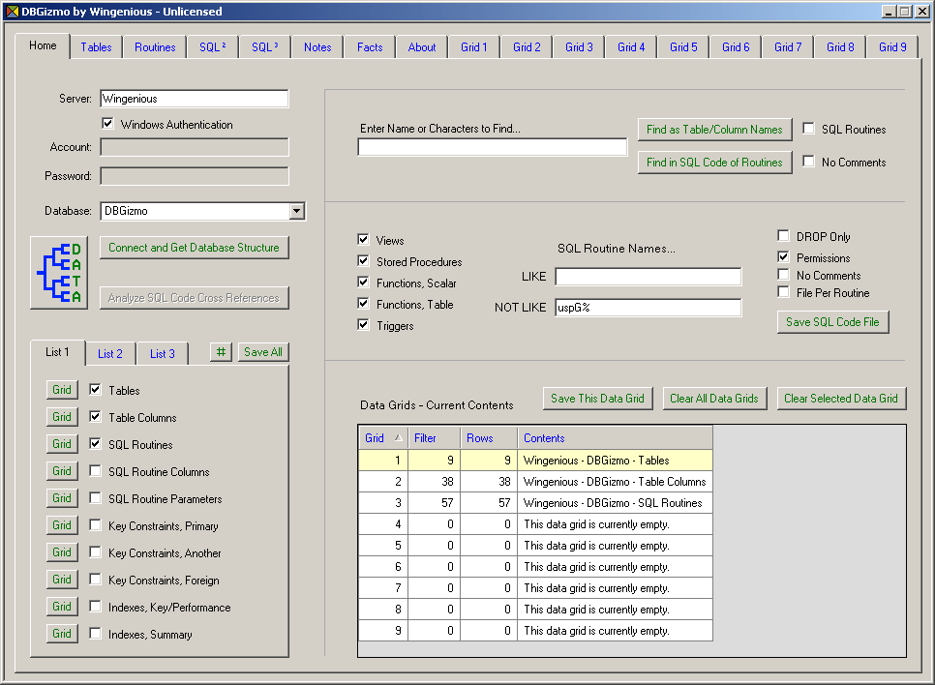Click the DBGizmo title bar app icon

click(12, 12)
